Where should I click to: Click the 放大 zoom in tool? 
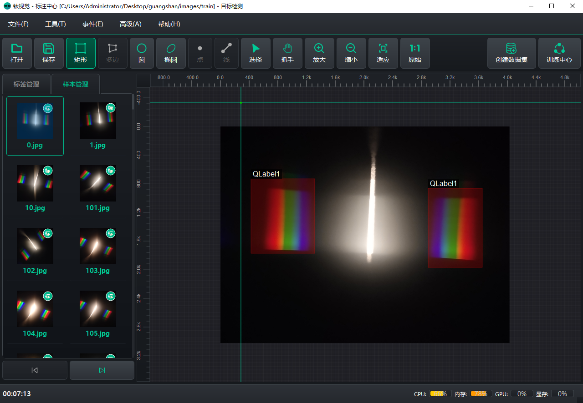319,53
